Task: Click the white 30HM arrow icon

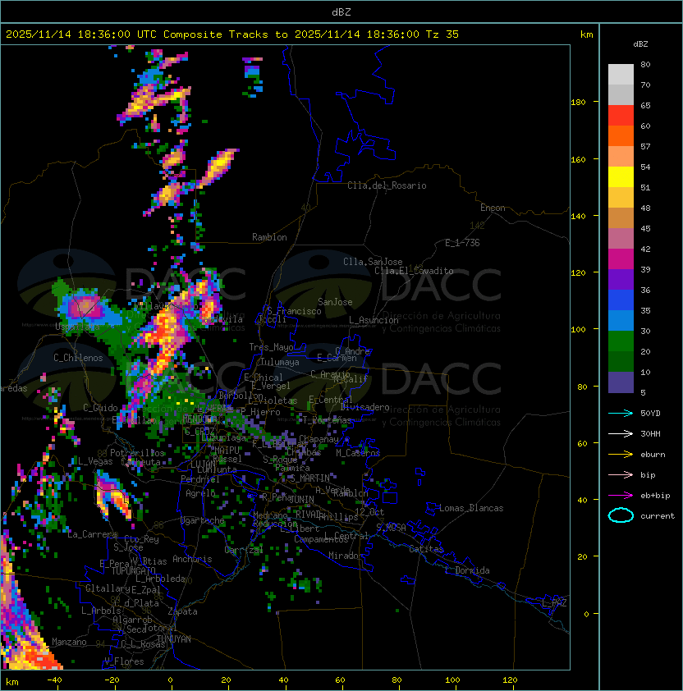Action: click(621, 434)
